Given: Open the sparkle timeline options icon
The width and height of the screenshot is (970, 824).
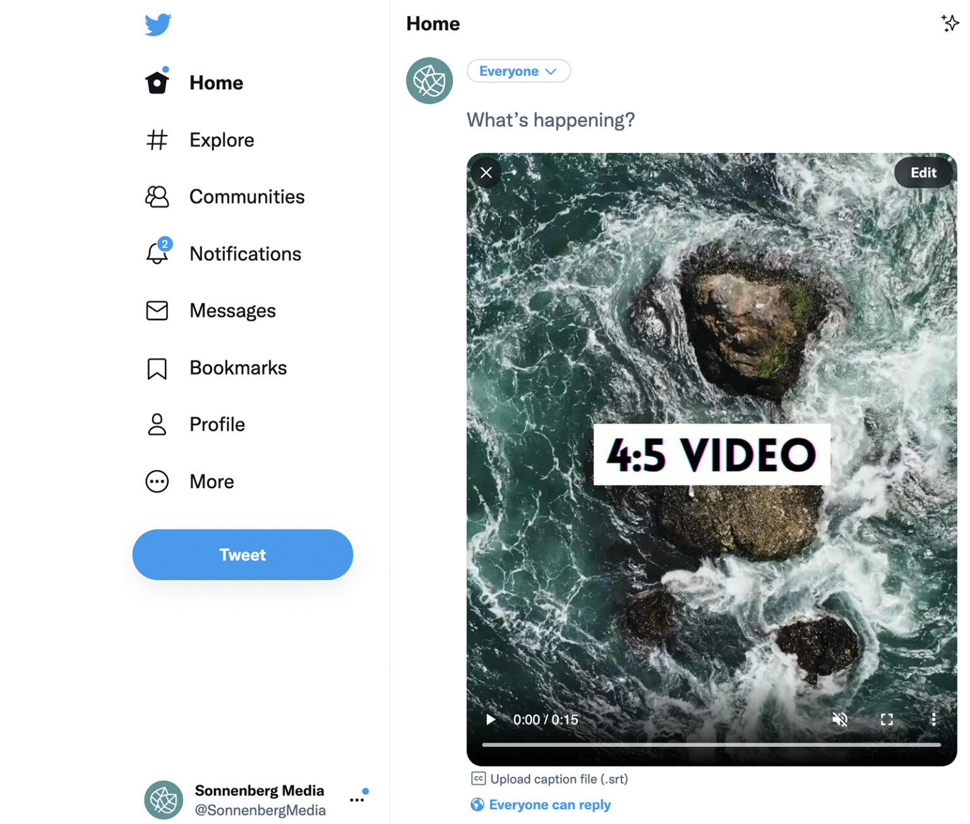Looking at the screenshot, I should point(950,23).
